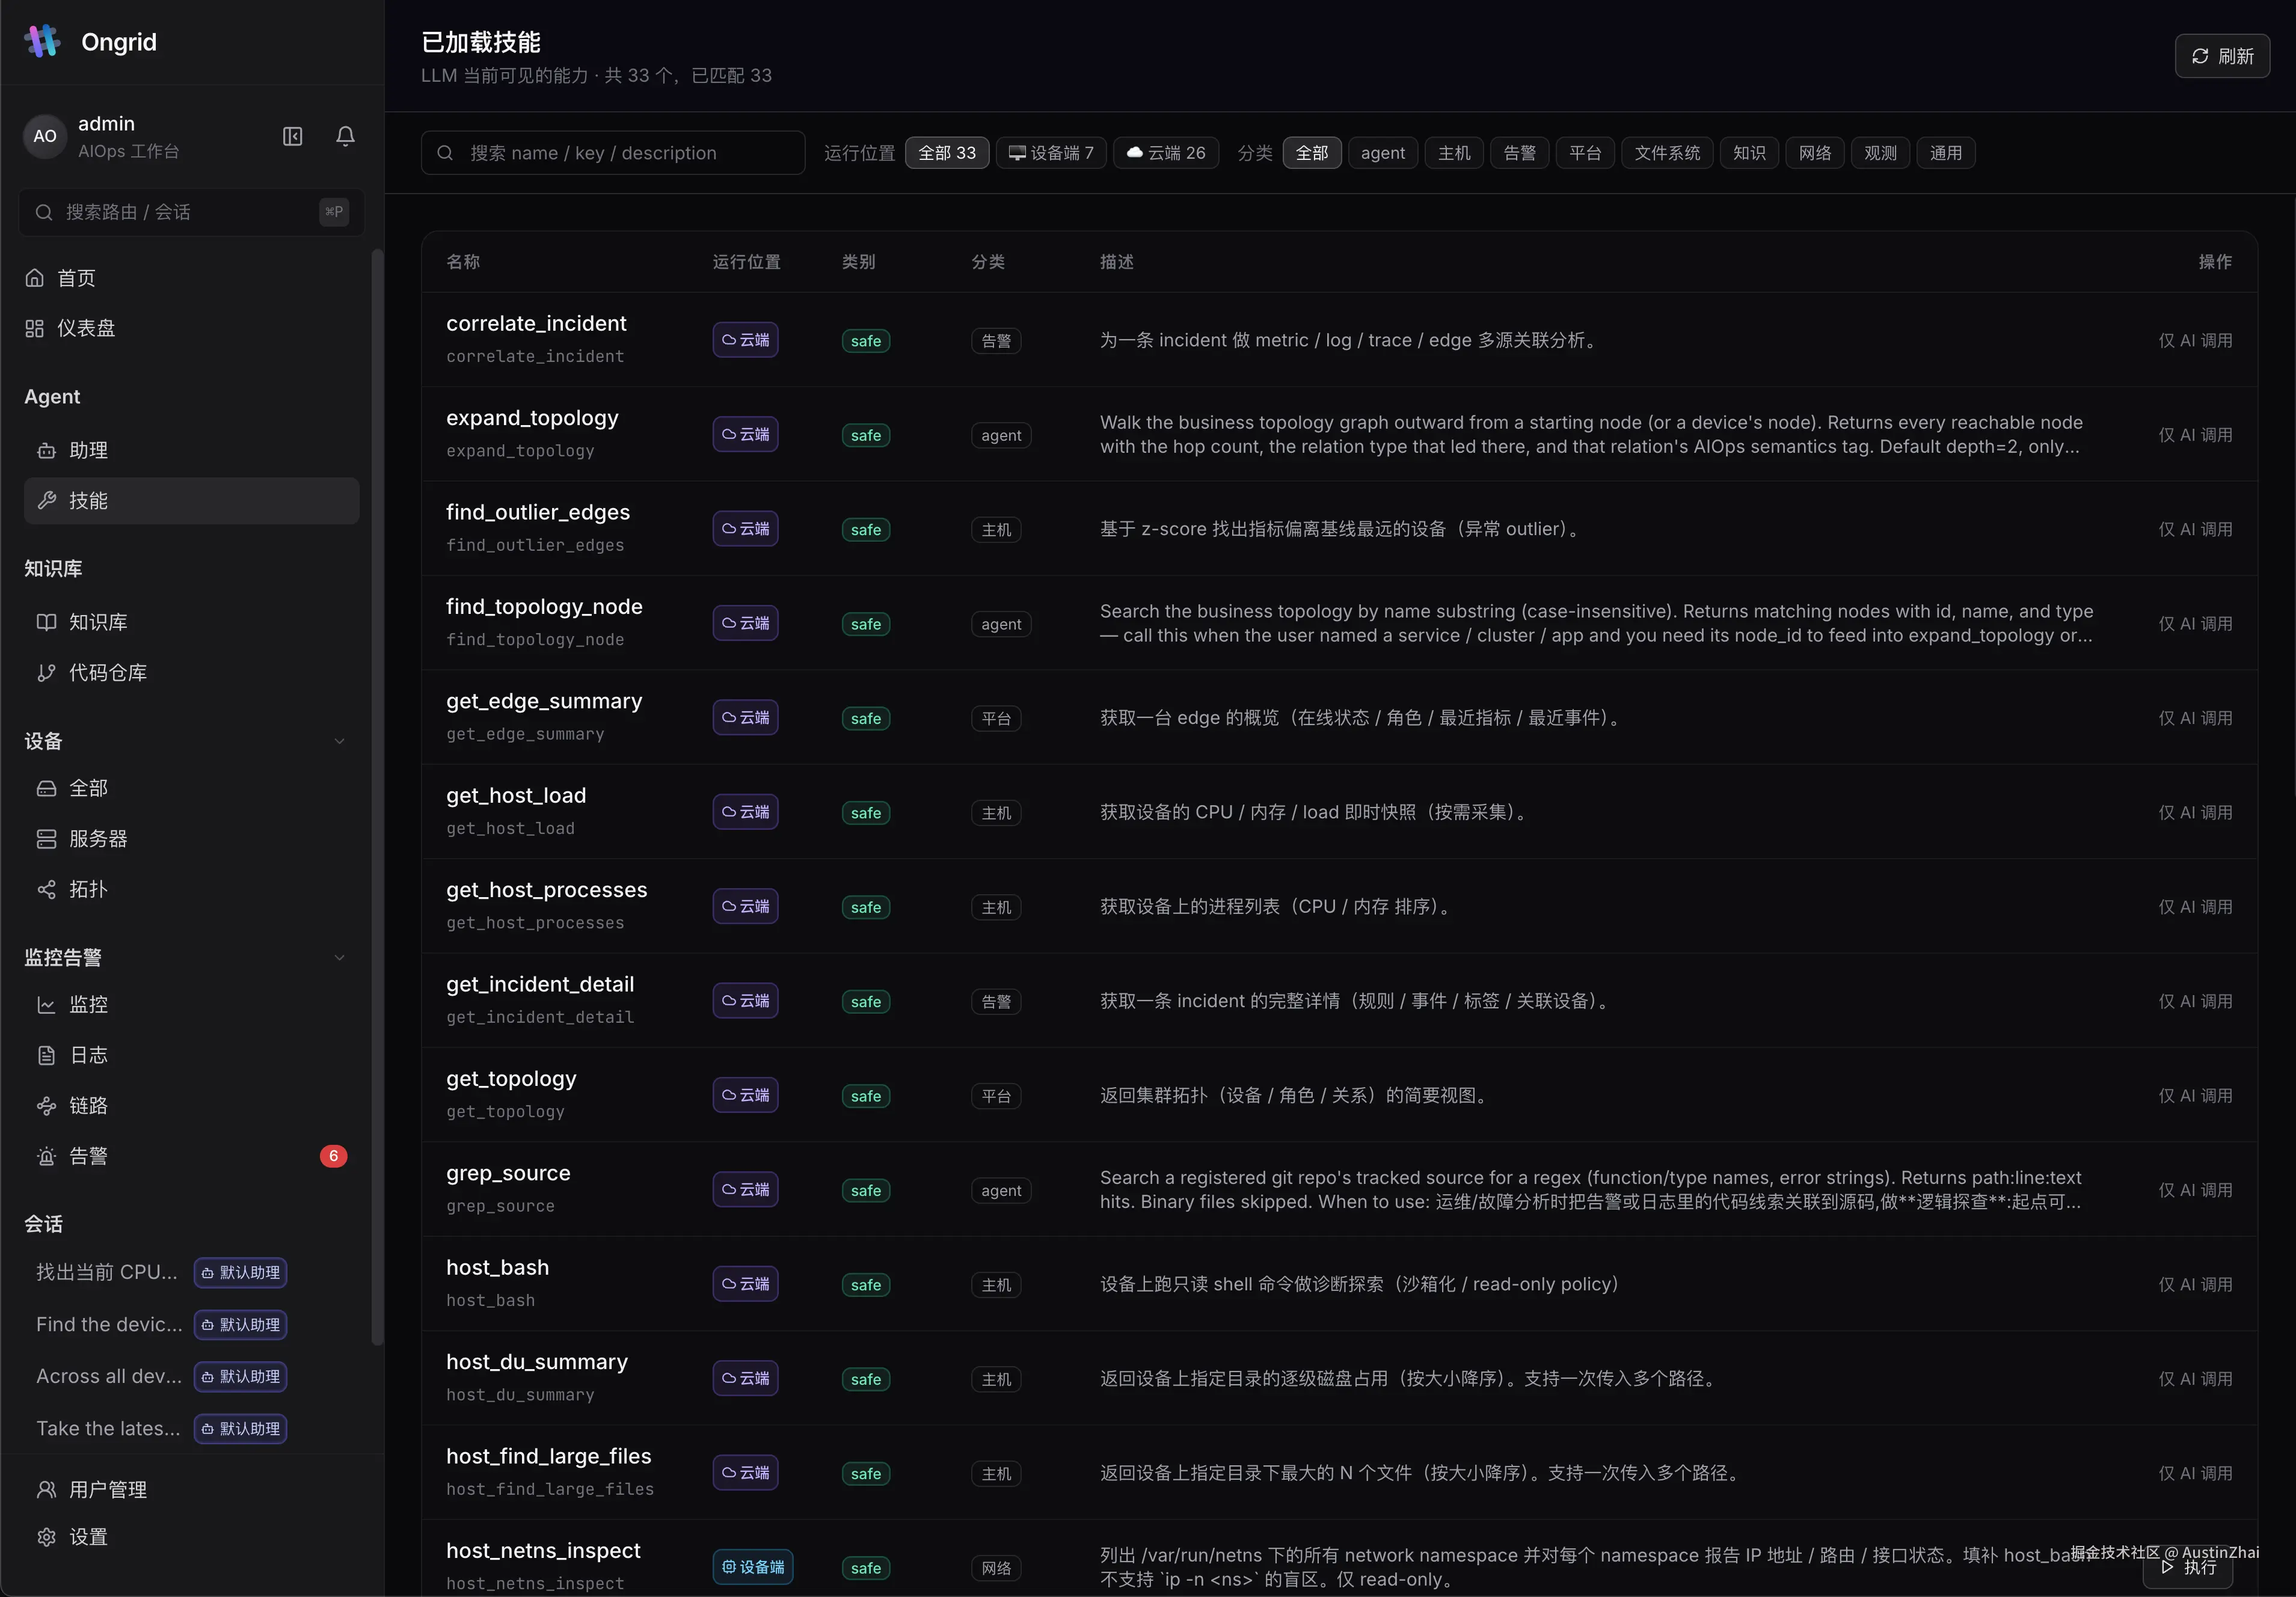Collapse the 设备 section chevron
2296x1597 pixels.
pyautogui.click(x=339, y=741)
